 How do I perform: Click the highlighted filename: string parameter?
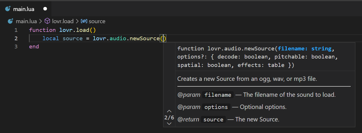point(305,48)
